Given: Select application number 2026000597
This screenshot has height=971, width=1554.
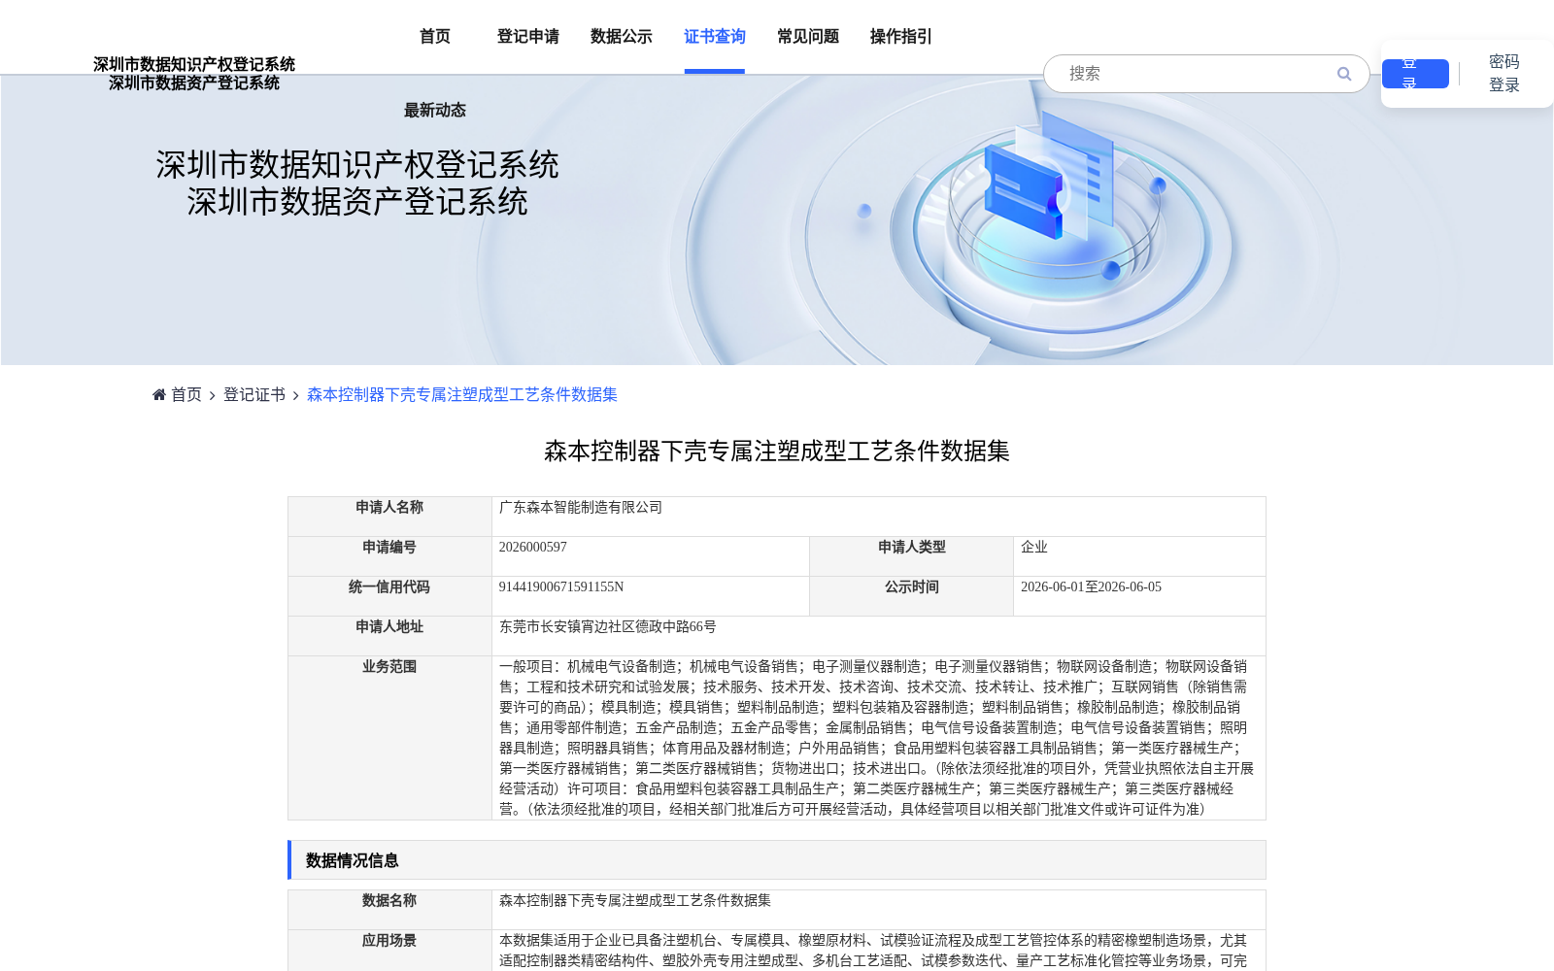Looking at the screenshot, I should [533, 548].
